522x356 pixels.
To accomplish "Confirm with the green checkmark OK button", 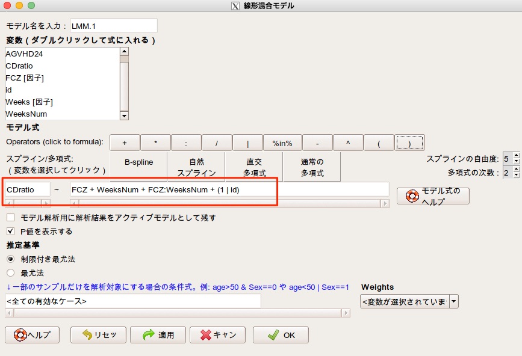I will [281, 335].
